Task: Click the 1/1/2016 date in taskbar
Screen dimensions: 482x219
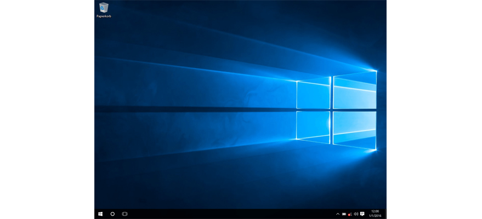Action: pos(375,216)
